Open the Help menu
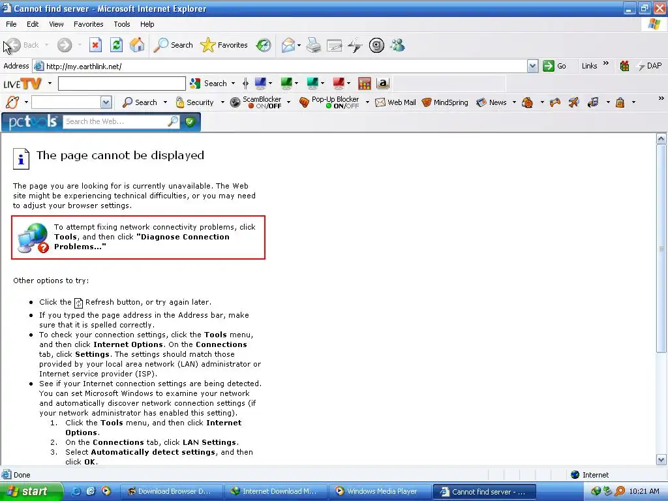The image size is (668, 501). pyautogui.click(x=147, y=24)
